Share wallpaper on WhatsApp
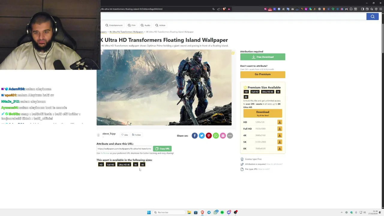 tap(216, 136)
